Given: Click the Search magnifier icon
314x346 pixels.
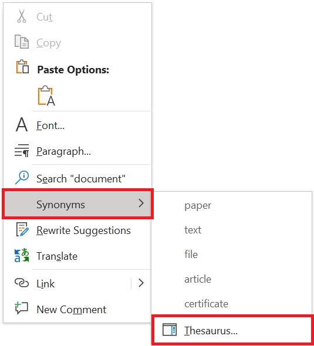Looking at the screenshot, I should 22,177.
